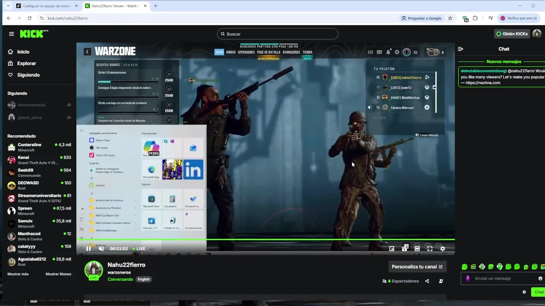Open site information icon in address bar
Image resolution: width=545 pixels, height=306 pixels.
click(x=42, y=18)
